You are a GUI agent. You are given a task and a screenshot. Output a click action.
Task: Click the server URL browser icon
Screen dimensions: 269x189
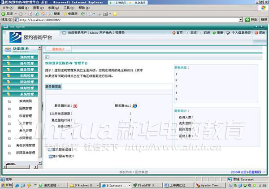click(x=134, y=106)
